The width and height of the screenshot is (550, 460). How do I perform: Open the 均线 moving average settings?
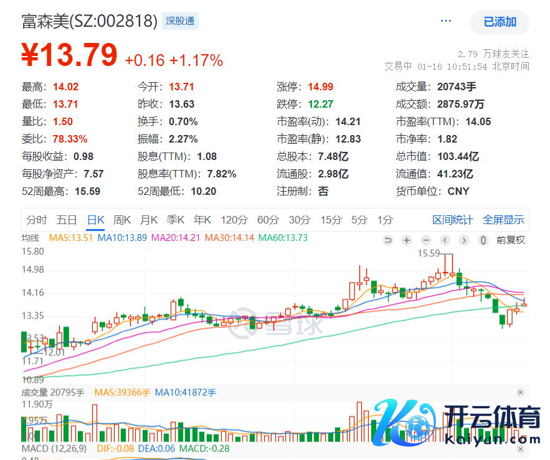(x=31, y=238)
